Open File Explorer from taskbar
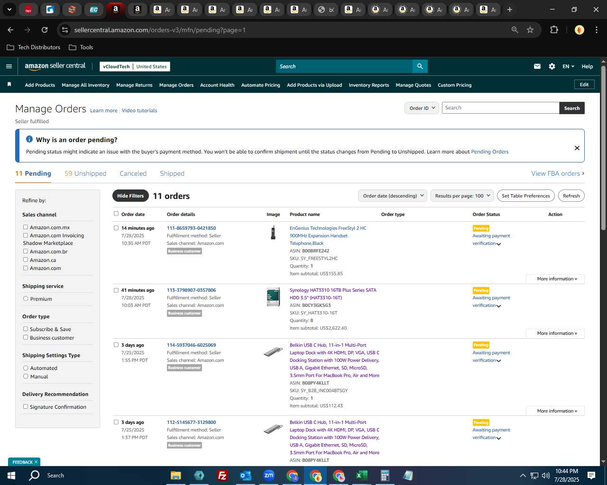Screen dimensions: 607x485 click(176, 476)
